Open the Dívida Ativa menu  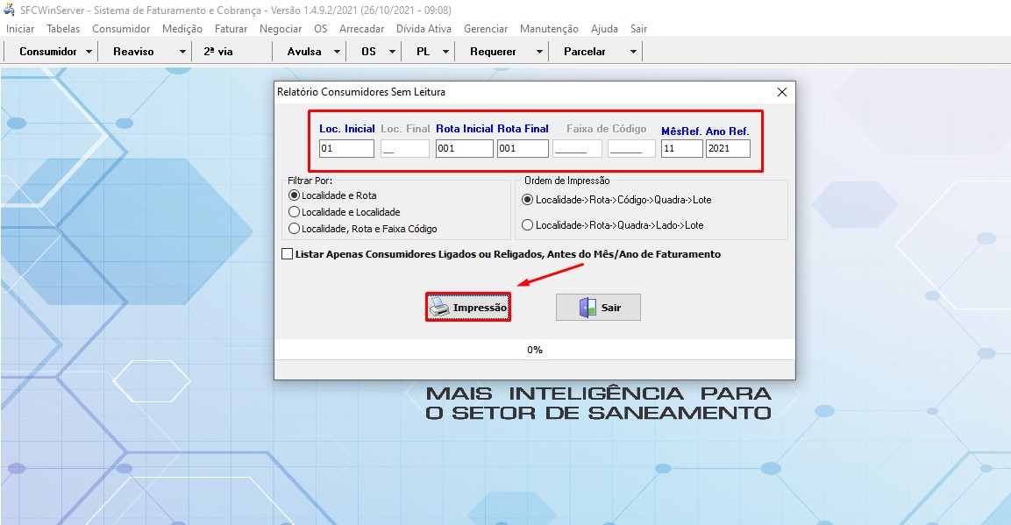coord(426,28)
